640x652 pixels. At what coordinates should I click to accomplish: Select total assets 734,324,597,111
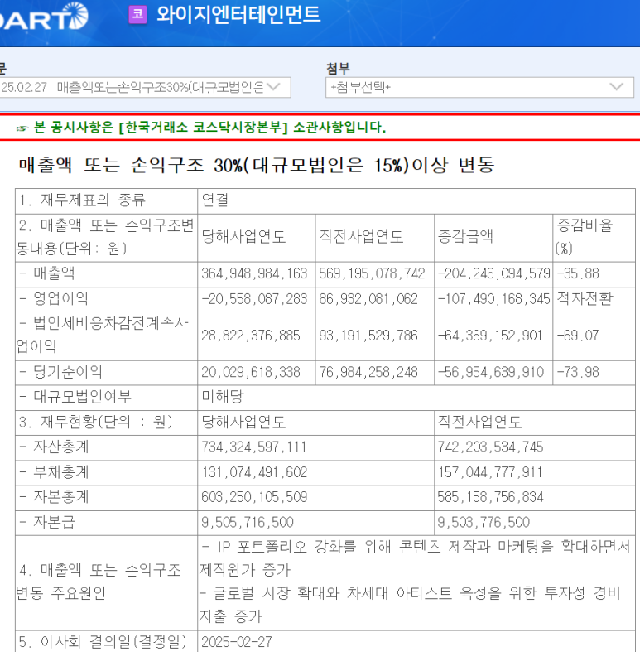pos(254,447)
